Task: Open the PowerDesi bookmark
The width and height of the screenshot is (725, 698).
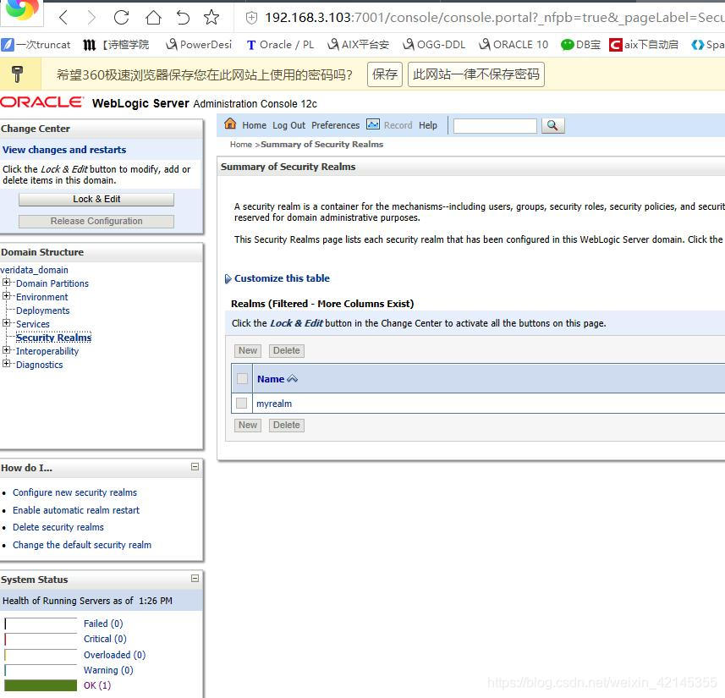Action: 199,44
